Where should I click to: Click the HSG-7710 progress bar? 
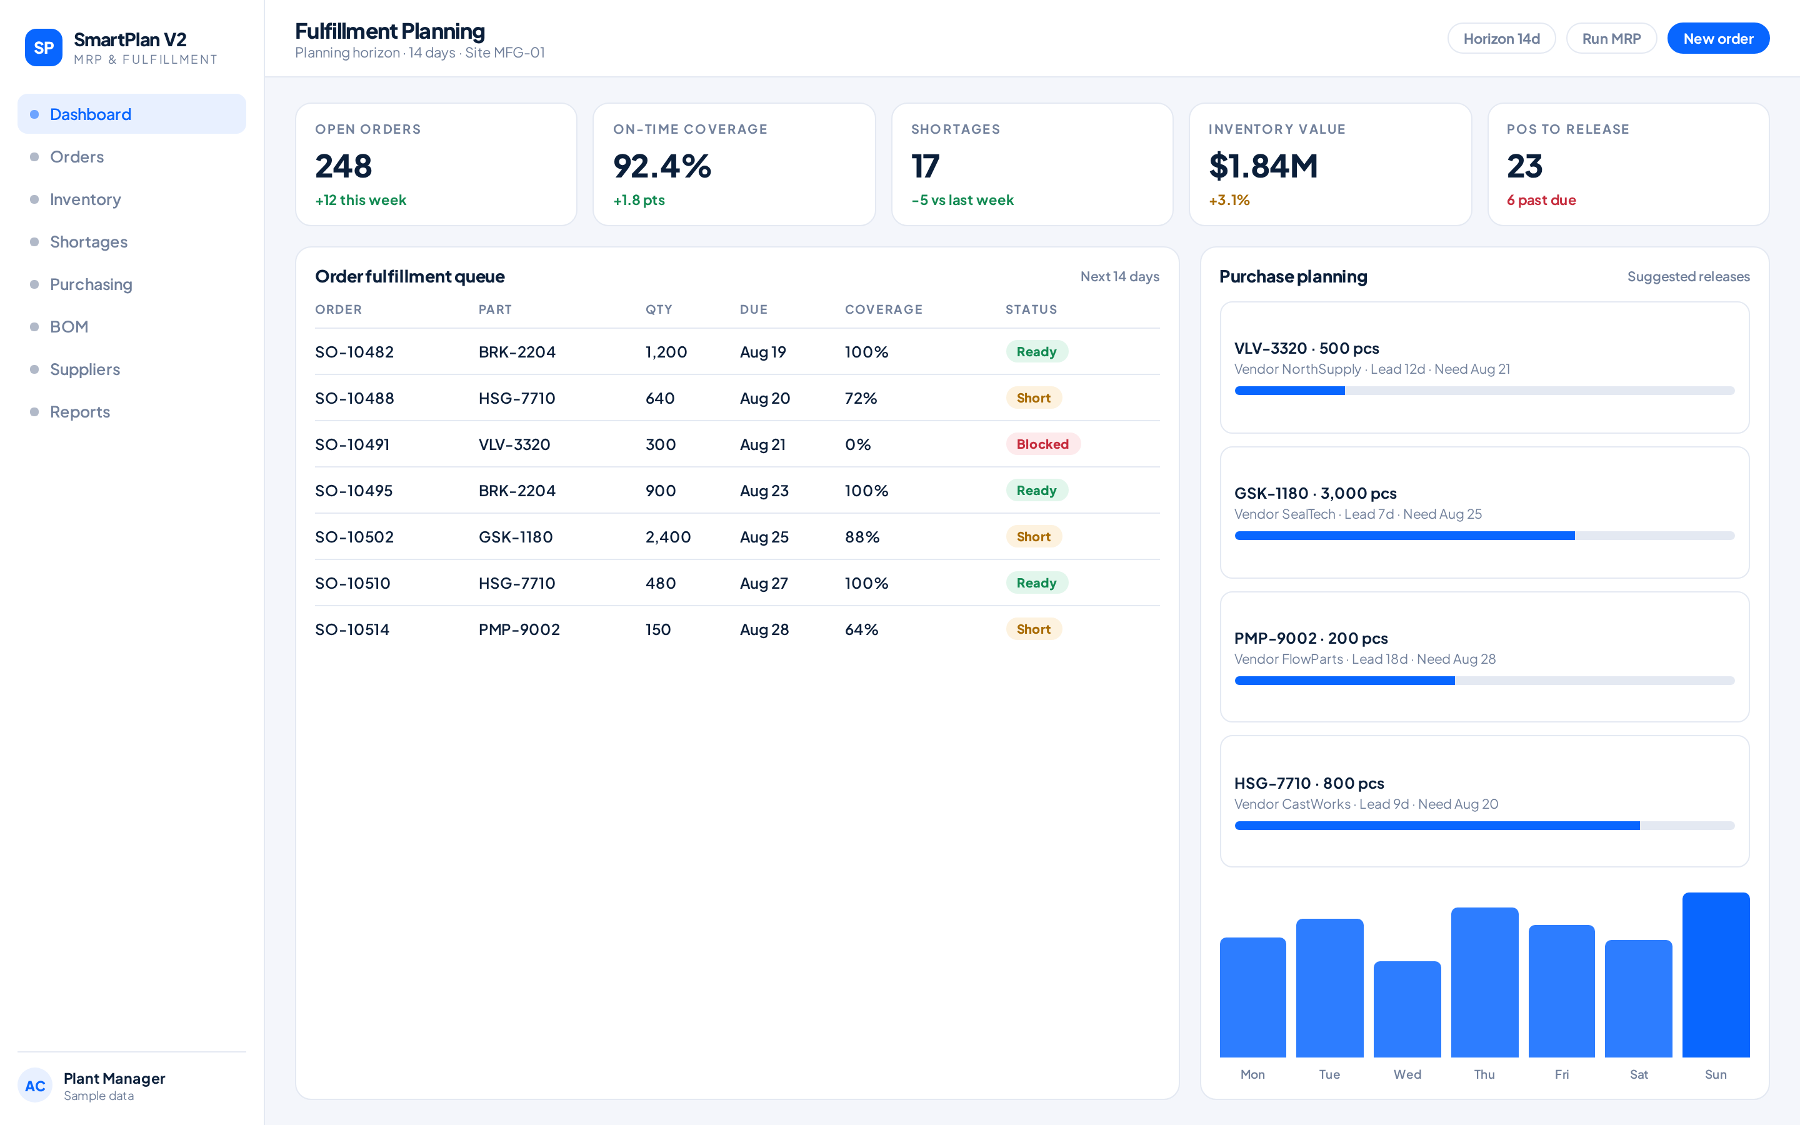tap(1484, 825)
